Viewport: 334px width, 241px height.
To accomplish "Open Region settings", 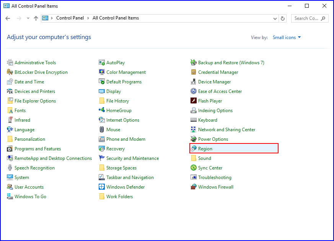I will pyautogui.click(x=205, y=148).
